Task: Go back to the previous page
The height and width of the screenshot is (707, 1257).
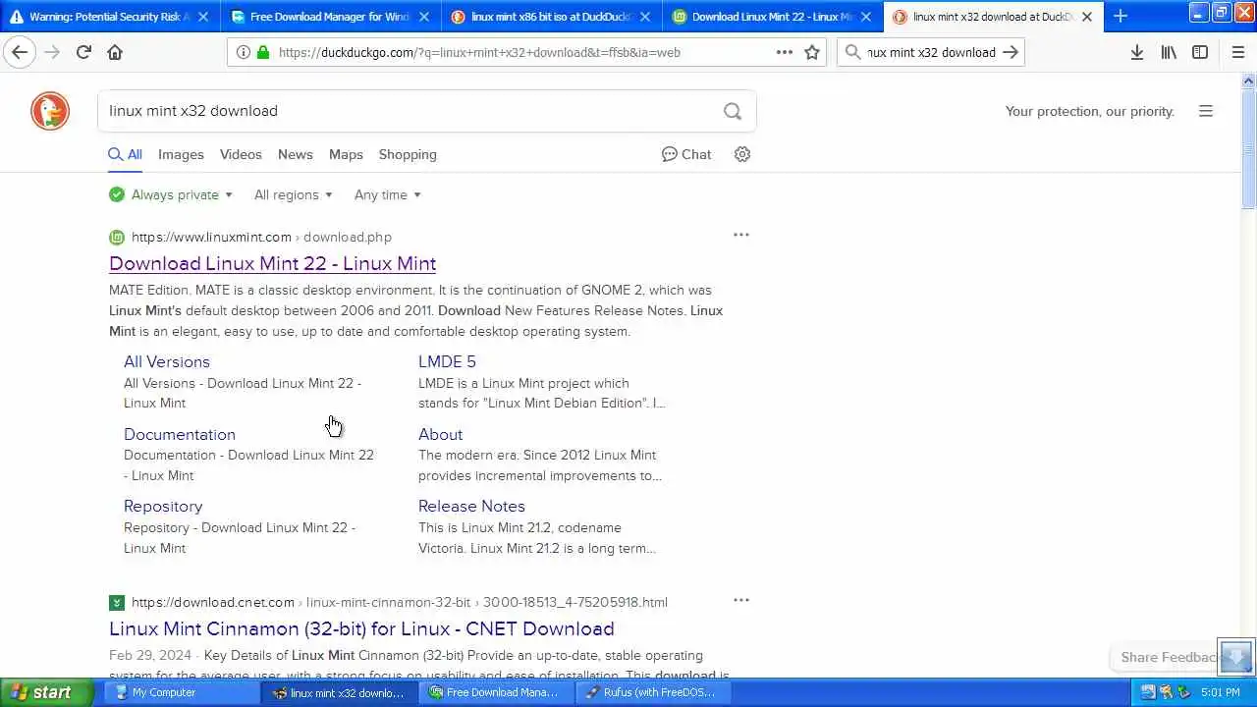Action: coord(20,52)
